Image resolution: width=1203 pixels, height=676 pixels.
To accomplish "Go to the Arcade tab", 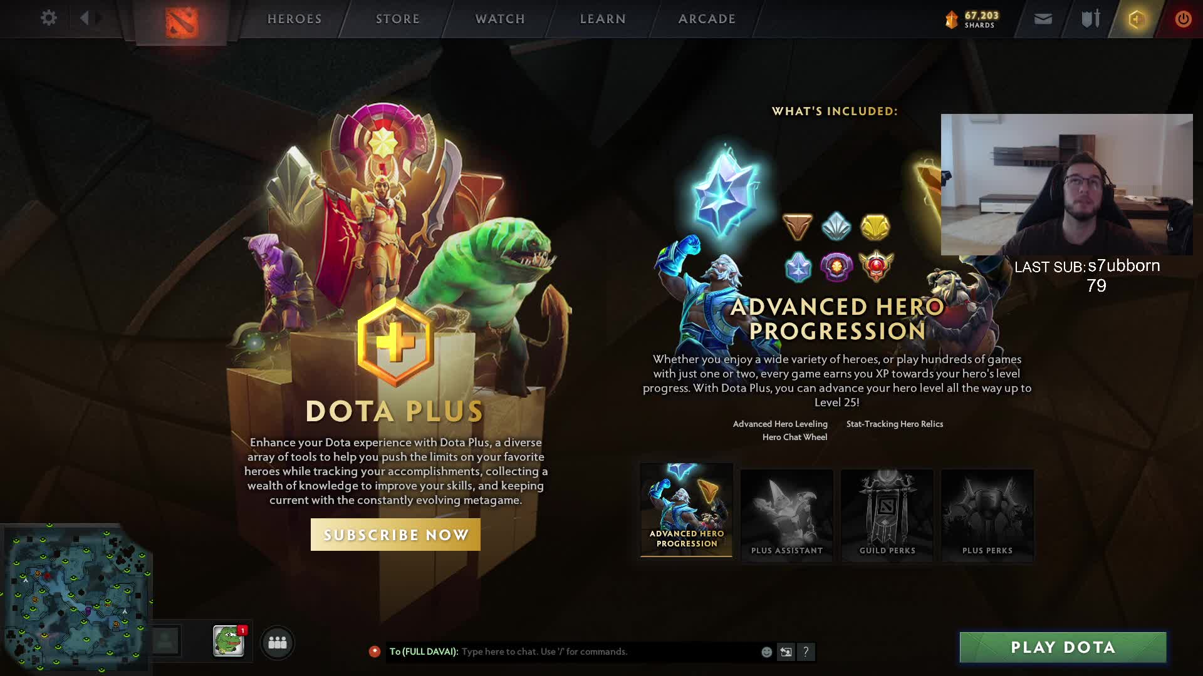I will pos(707,19).
